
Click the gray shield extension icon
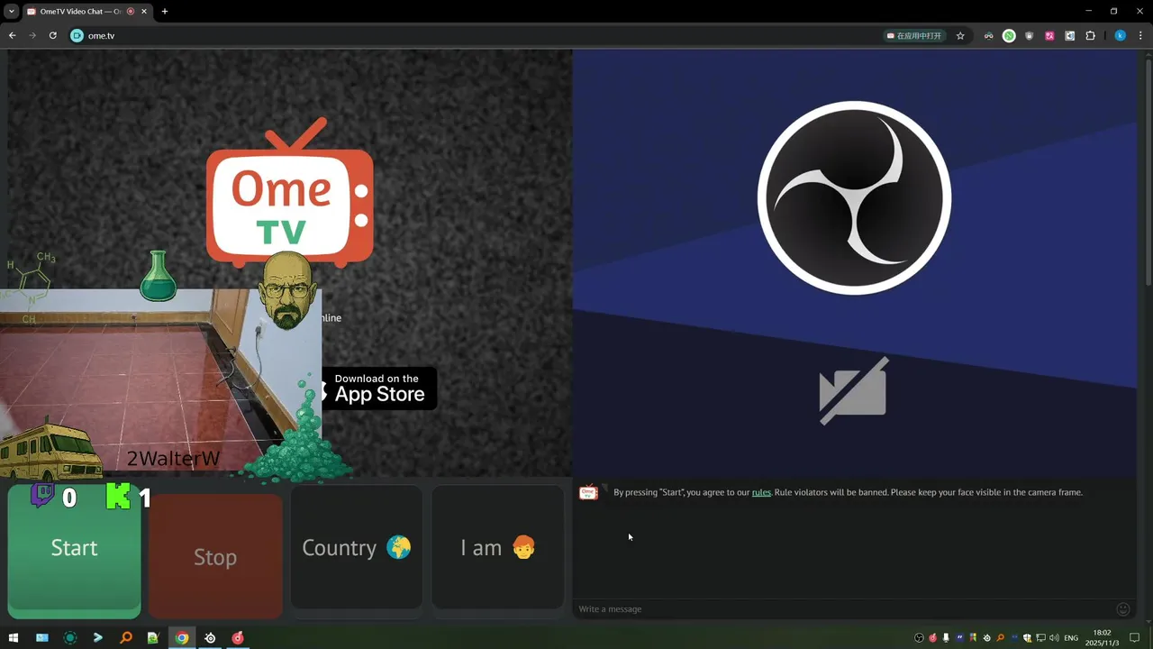tap(1030, 36)
